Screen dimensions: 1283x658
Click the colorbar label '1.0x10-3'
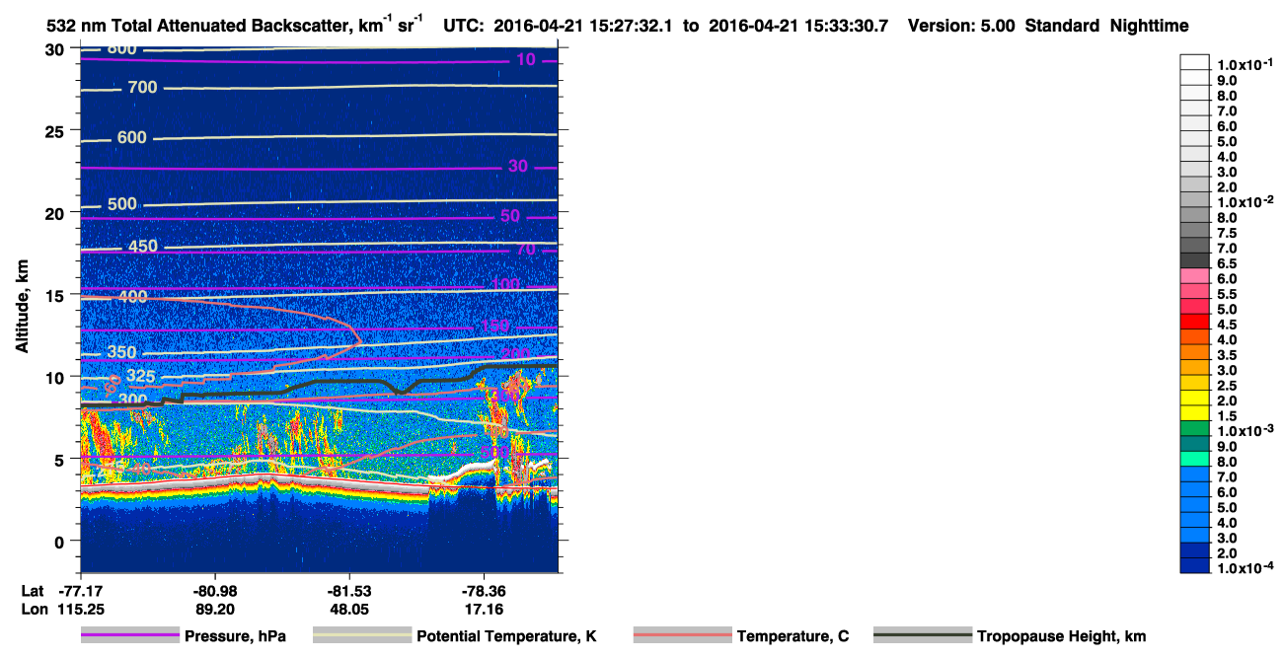(x=1245, y=430)
